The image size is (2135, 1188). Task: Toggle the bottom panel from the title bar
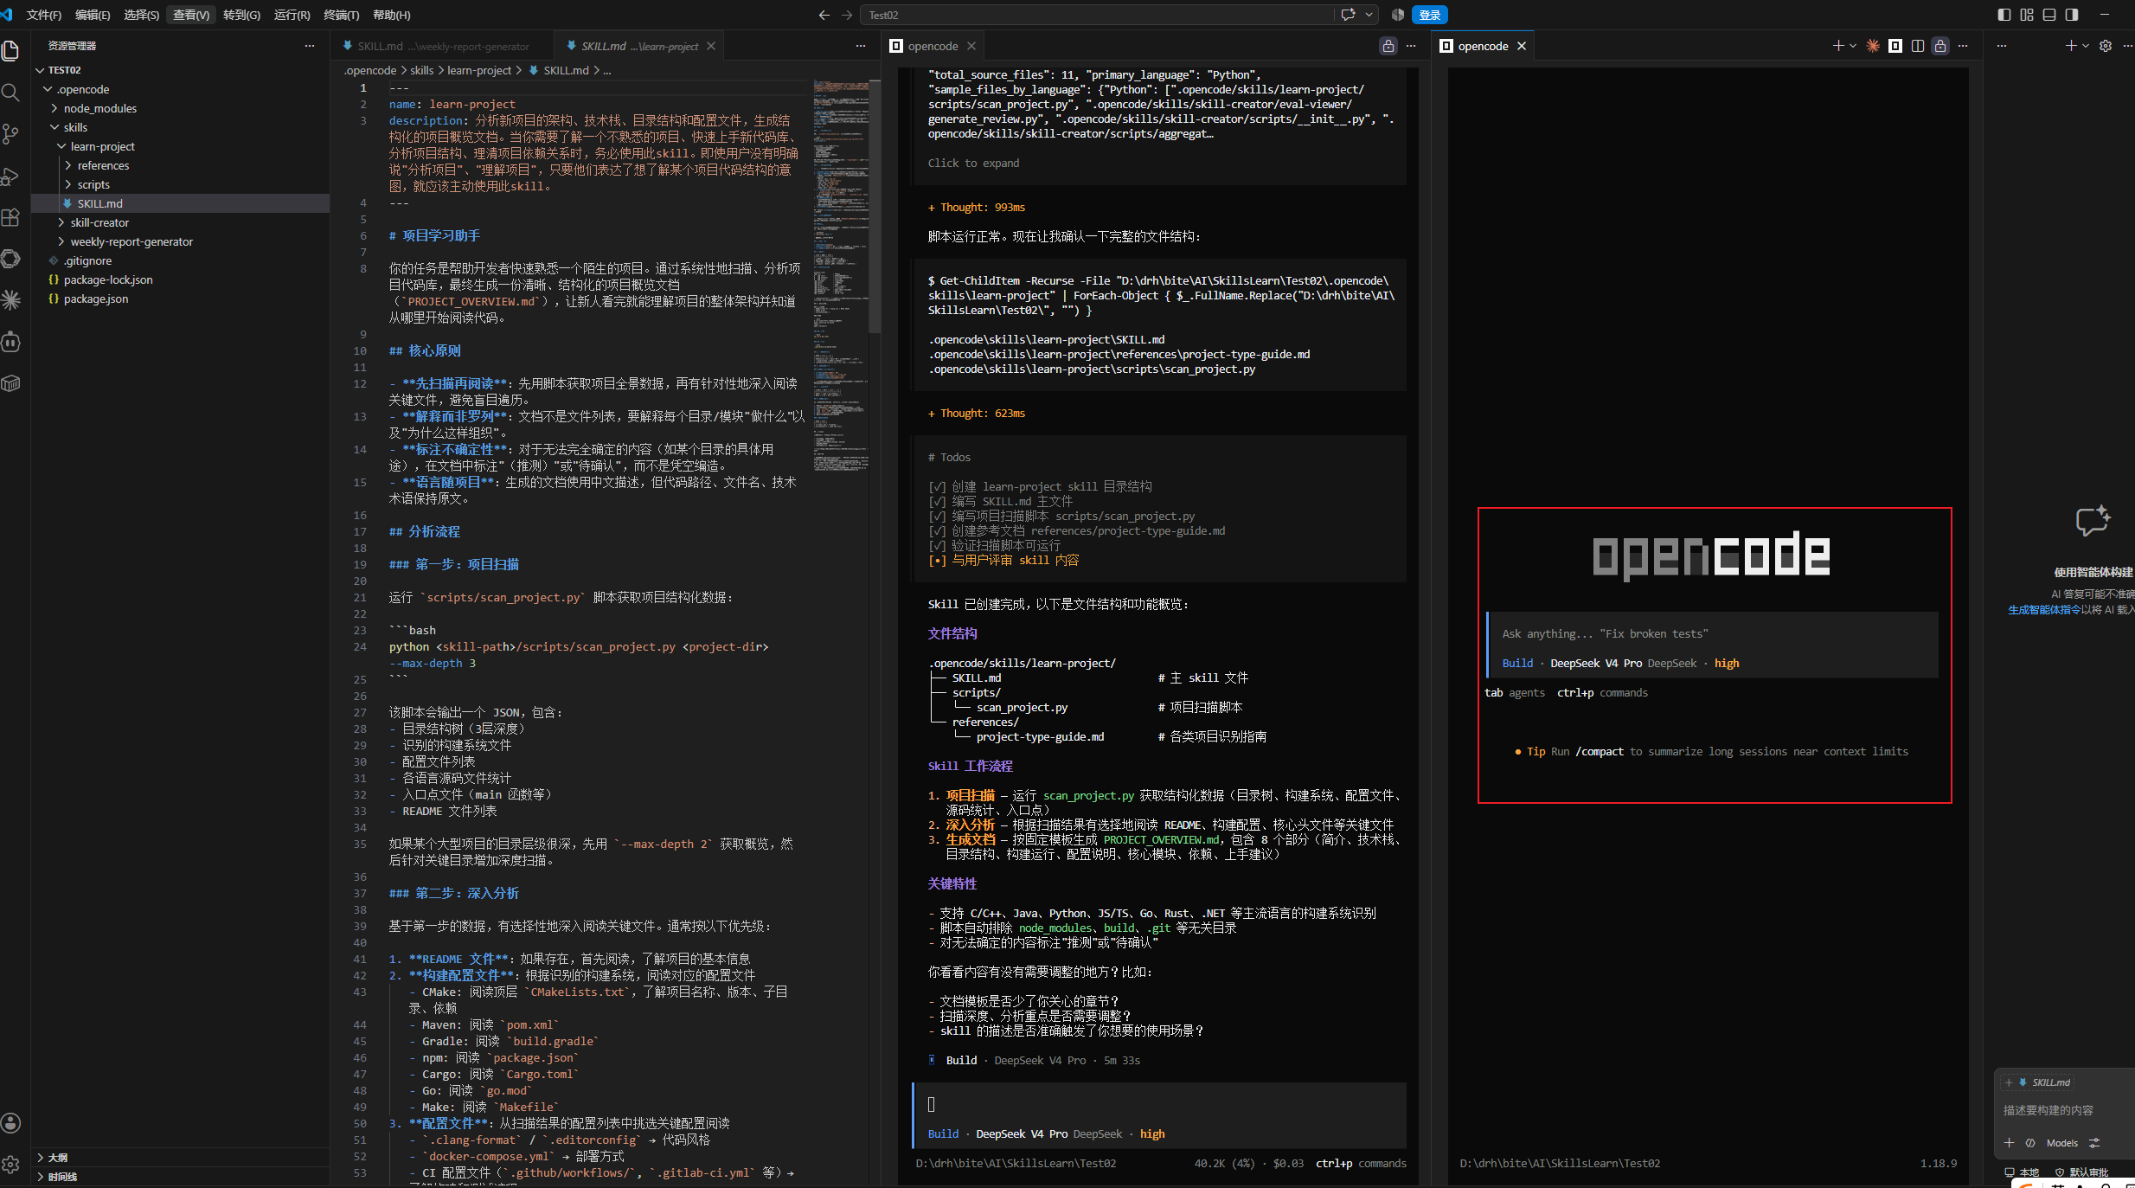[2049, 15]
